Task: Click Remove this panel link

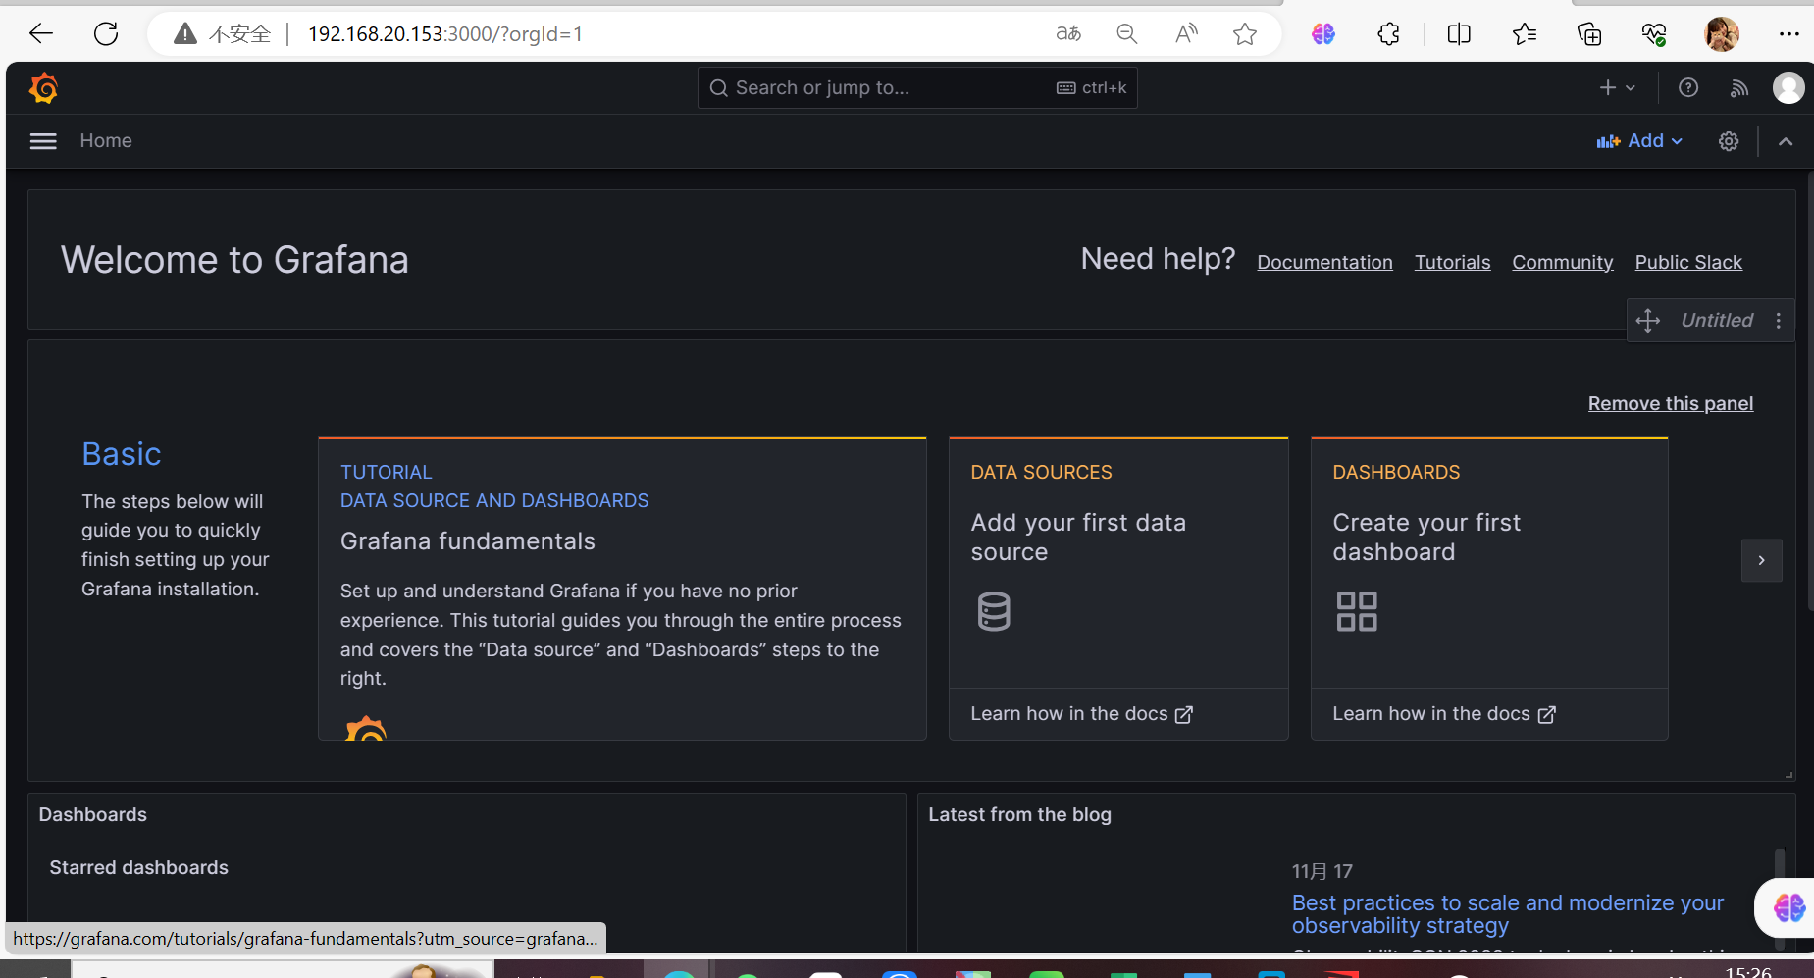Action: (x=1670, y=403)
